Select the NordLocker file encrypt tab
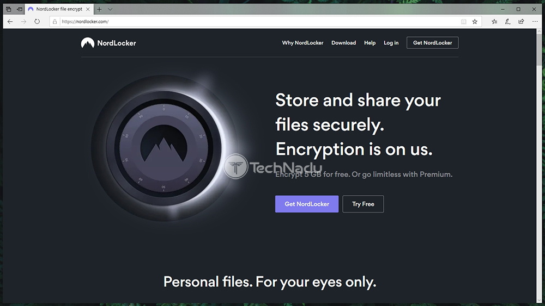The height and width of the screenshot is (306, 545). (x=59, y=9)
